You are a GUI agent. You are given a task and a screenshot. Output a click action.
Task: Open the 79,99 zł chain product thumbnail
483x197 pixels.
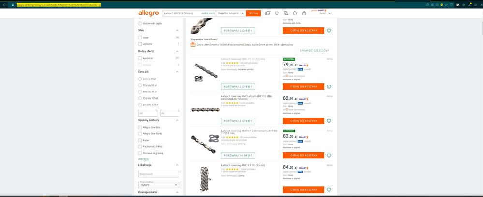(x=205, y=72)
